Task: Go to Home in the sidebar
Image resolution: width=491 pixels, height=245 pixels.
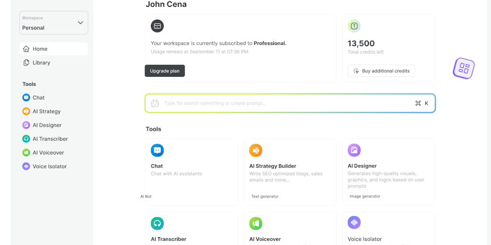Action: click(54, 49)
